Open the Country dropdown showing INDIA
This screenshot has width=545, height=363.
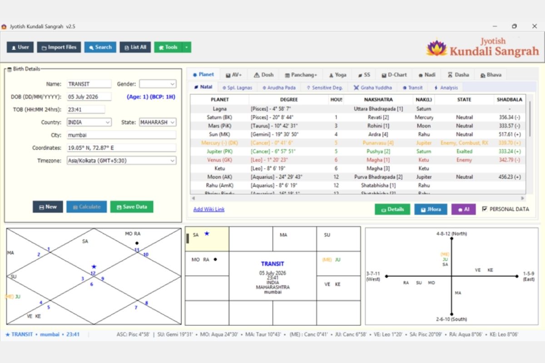tap(89, 123)
